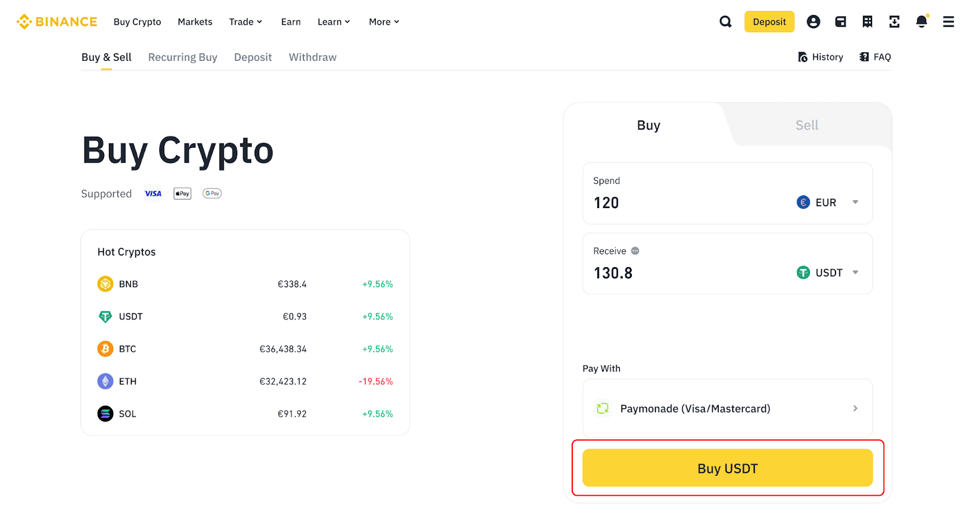Screen dimensions: 973x519
Task: Go to the Recurring Buy tab
Action: [182, 57]
